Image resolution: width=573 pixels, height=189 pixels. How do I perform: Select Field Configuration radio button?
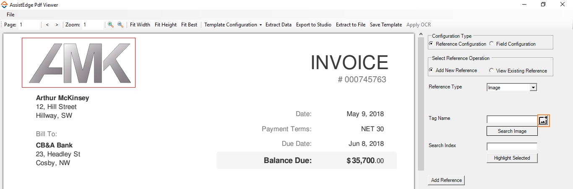coord(492,44)
